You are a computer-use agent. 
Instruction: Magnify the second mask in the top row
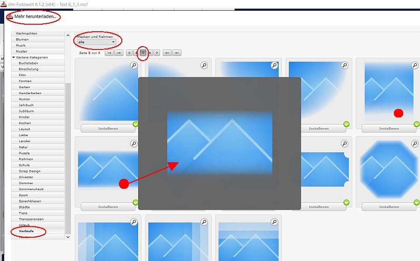[x=204, y=65]
